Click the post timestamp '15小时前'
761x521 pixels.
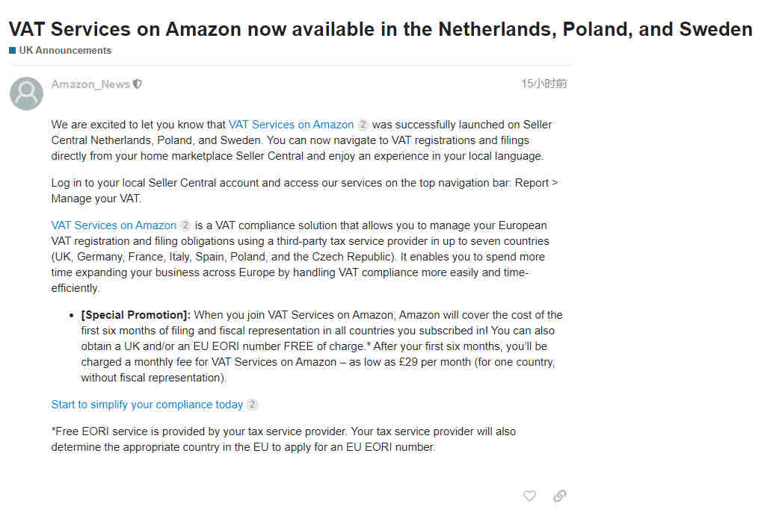[543, 84]
